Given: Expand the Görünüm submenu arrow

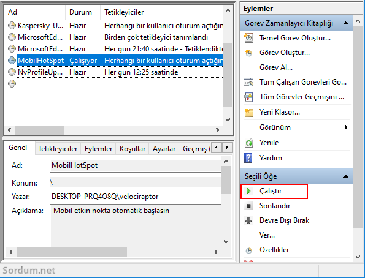Looking at the screenshot, I should coord(346,127).
